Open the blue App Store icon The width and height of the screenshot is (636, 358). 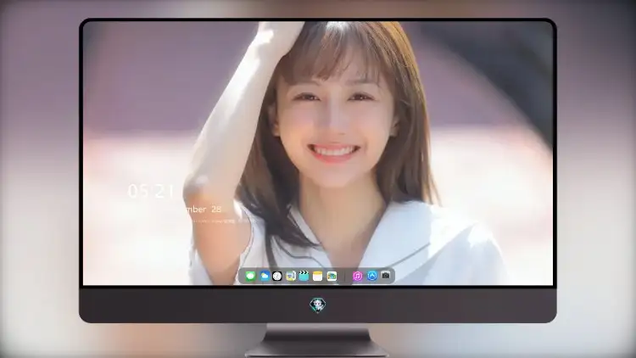(x=372, y=276)
